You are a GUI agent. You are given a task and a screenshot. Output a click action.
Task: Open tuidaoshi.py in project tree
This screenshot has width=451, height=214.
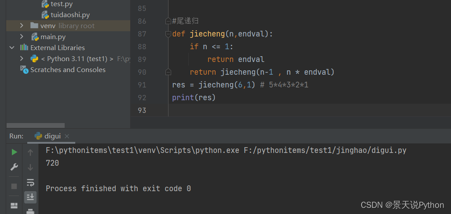pyautogui.click(x=70, y=15)
